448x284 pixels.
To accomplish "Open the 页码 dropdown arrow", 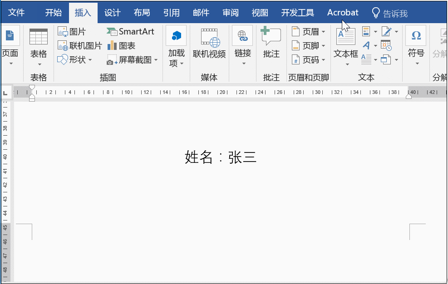I will click(324, 60).
